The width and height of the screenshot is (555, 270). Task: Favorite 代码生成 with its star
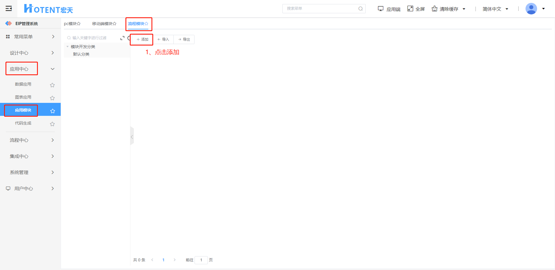point(52,124)
